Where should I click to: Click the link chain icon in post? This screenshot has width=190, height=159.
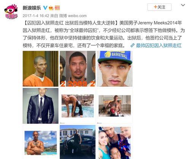pyautogui.click(x=132, y=45)
